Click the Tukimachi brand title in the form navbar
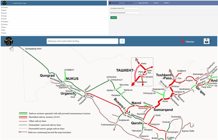218x140 pixels. [x=115, y=3]
